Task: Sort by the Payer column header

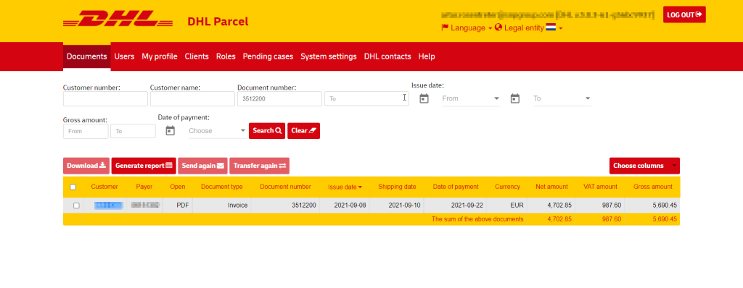Action: [x=144, y=187]
